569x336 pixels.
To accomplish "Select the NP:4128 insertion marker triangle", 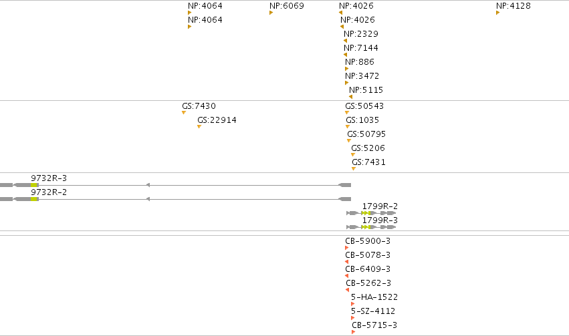I will tap(498, 13).
